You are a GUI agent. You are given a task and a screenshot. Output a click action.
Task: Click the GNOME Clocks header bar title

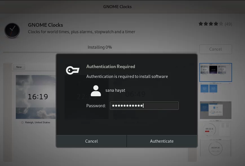pyautogui.click(x=117, y=7)
